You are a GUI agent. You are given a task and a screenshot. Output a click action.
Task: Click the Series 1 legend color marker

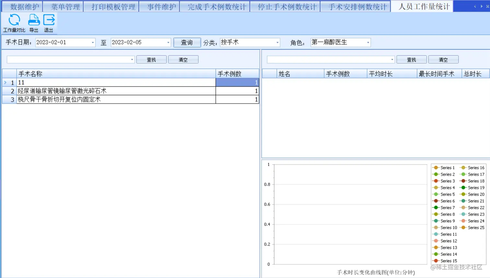click(435, 168)
